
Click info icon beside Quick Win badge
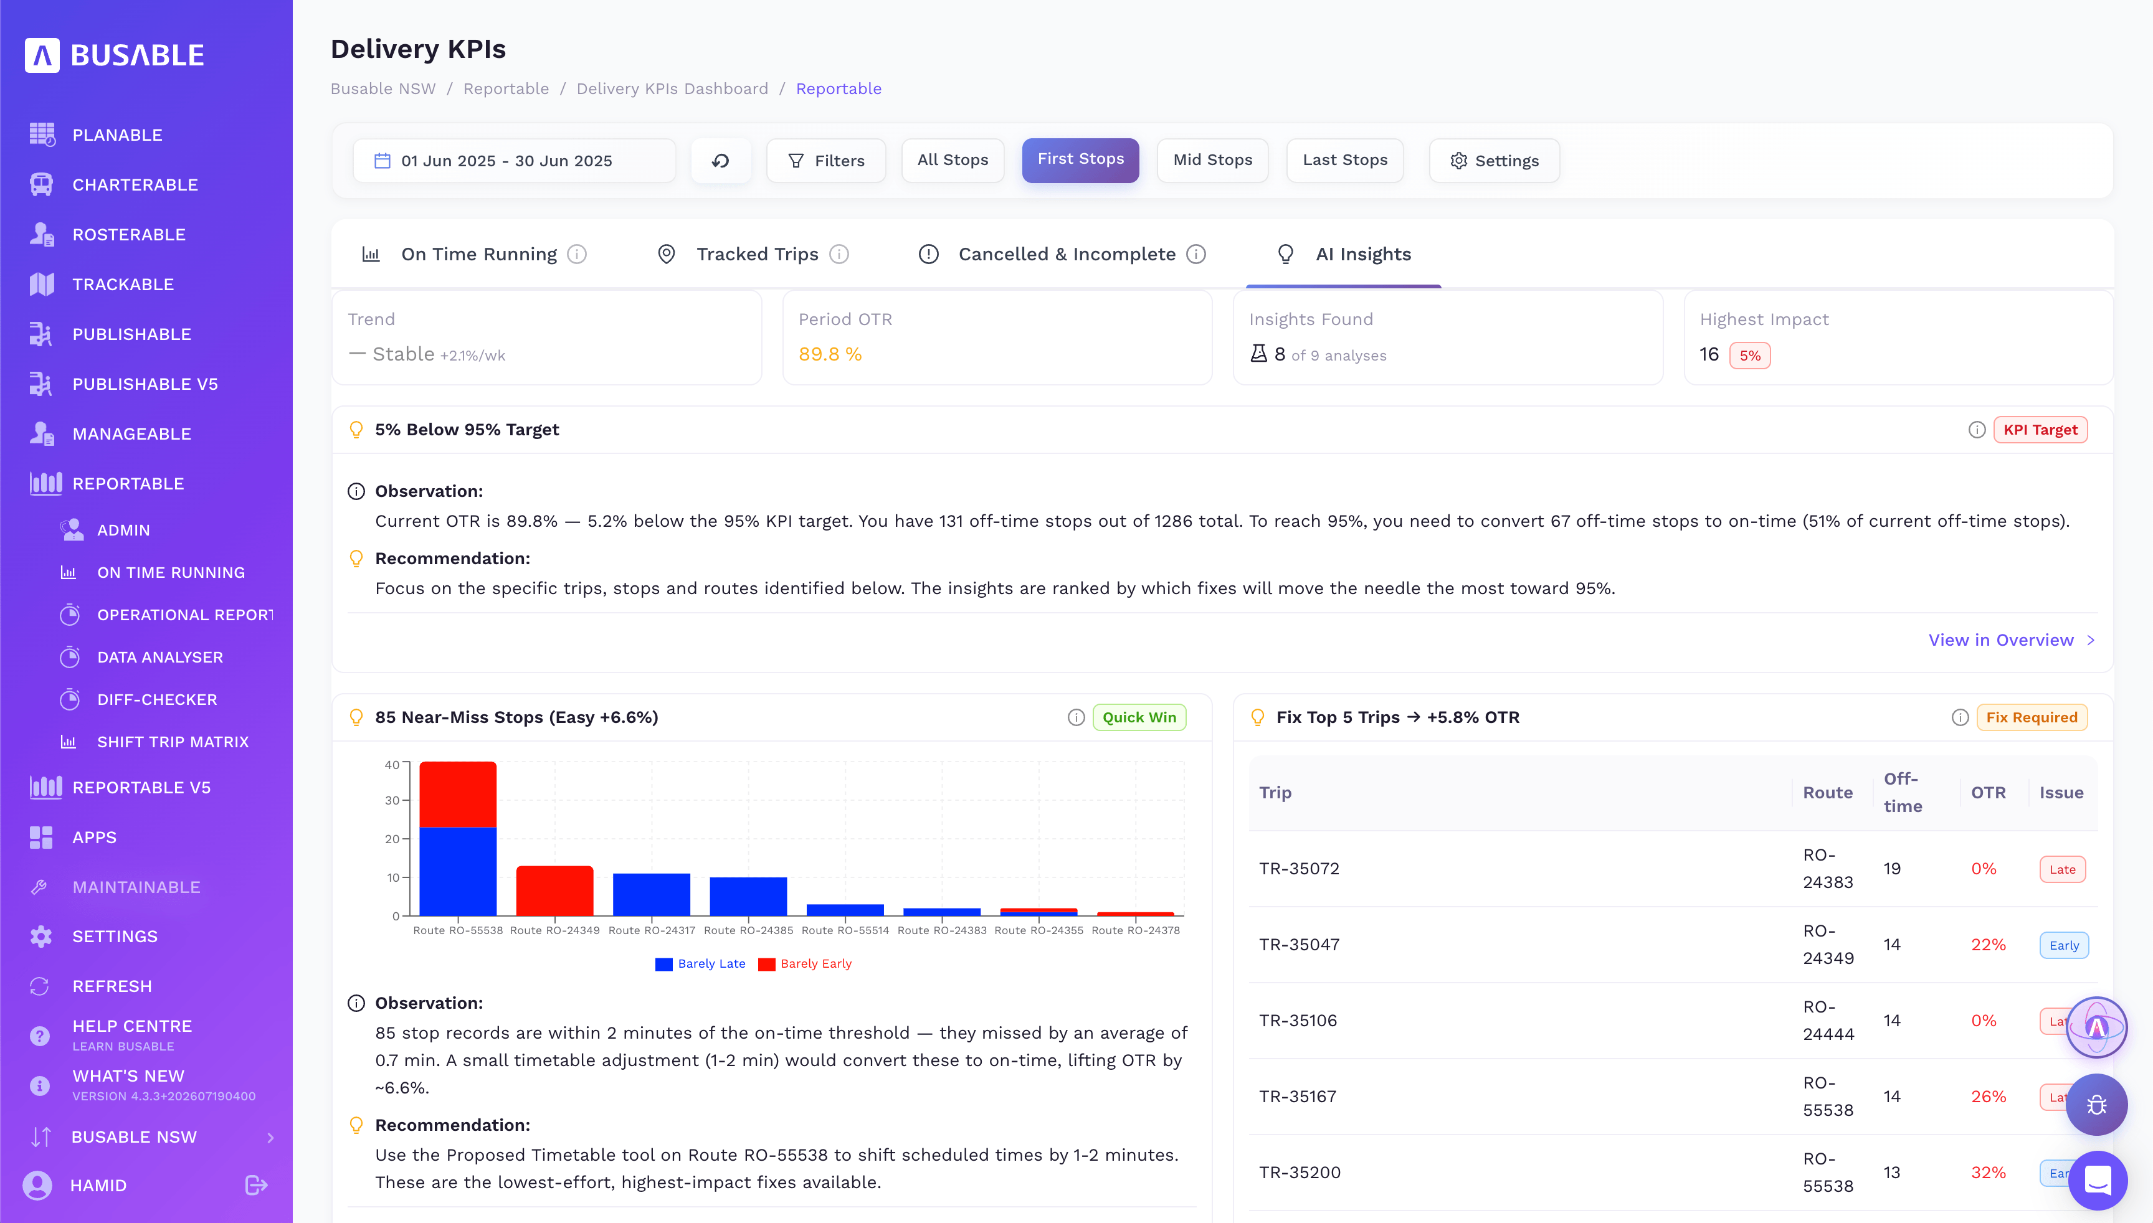coord(1076,717)
